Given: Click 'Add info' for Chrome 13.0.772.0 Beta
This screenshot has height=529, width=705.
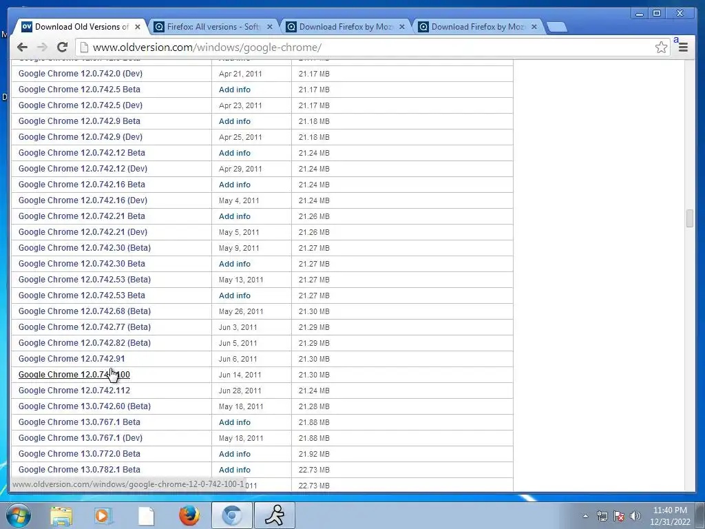Looking at the screenshot, I should 235,454.
